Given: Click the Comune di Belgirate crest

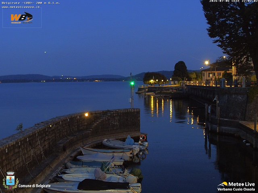Looking at the screenshot, I should click(10, 181).
